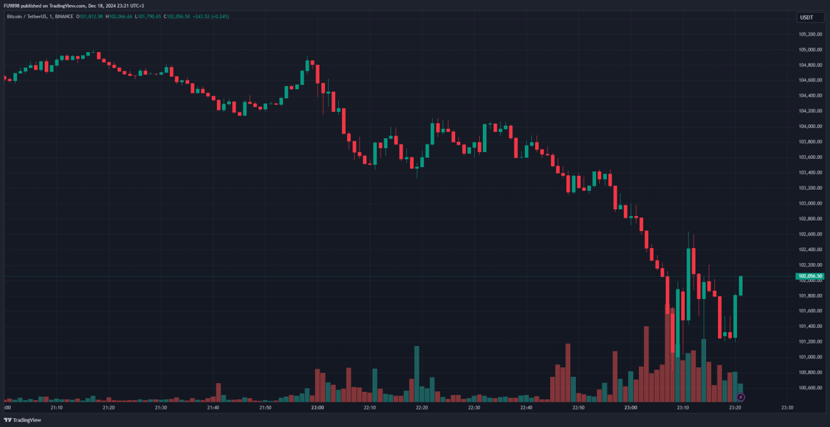Click the high value H102,066.66

119,16
